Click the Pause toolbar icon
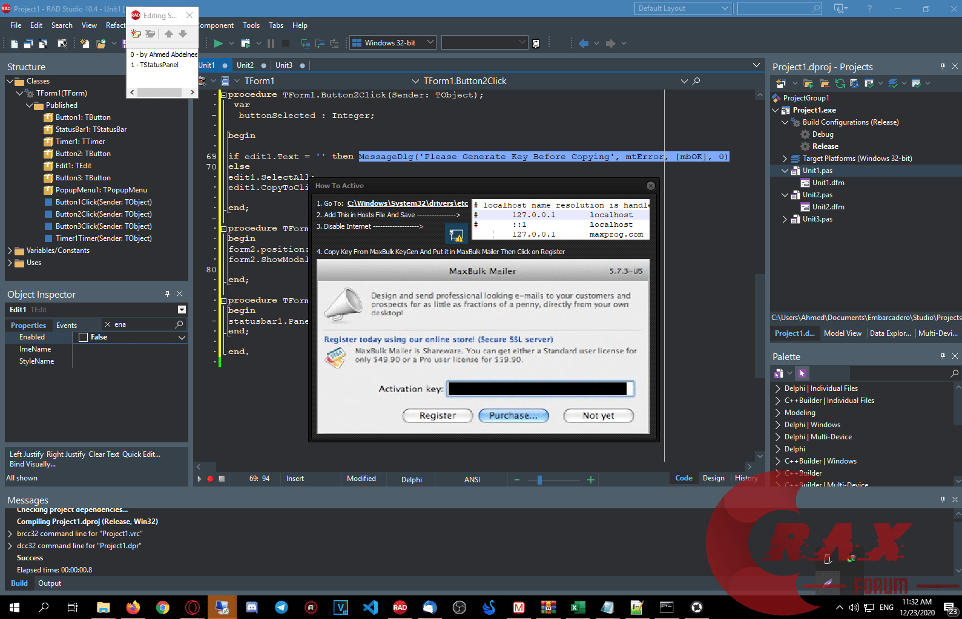962x619 pixels. [271, 43]
